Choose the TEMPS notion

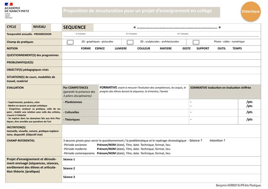tap(237, 49)
